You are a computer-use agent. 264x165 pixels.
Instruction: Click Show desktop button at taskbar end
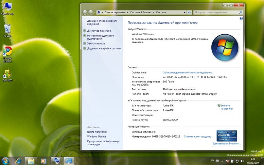pyautogui.click(x=262, y=161)
